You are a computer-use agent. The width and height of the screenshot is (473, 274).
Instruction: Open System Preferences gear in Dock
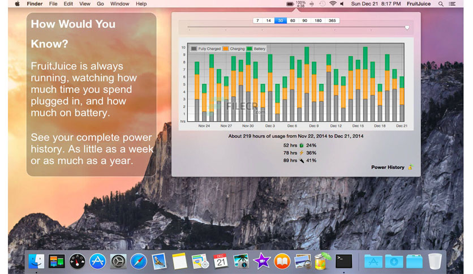coord(118,261)
